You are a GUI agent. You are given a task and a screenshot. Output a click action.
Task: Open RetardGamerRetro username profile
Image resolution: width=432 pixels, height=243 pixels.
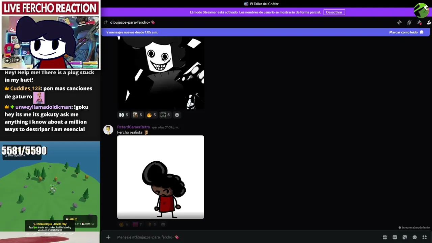(x=133, y=127)
